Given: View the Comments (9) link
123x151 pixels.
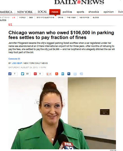Looking at the screenshot, I should click(14, 59).
